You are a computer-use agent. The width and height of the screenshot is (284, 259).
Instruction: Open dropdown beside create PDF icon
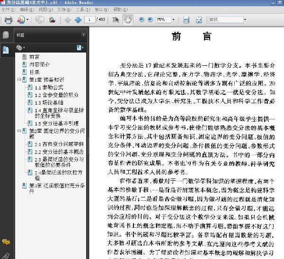click(27, 19)
